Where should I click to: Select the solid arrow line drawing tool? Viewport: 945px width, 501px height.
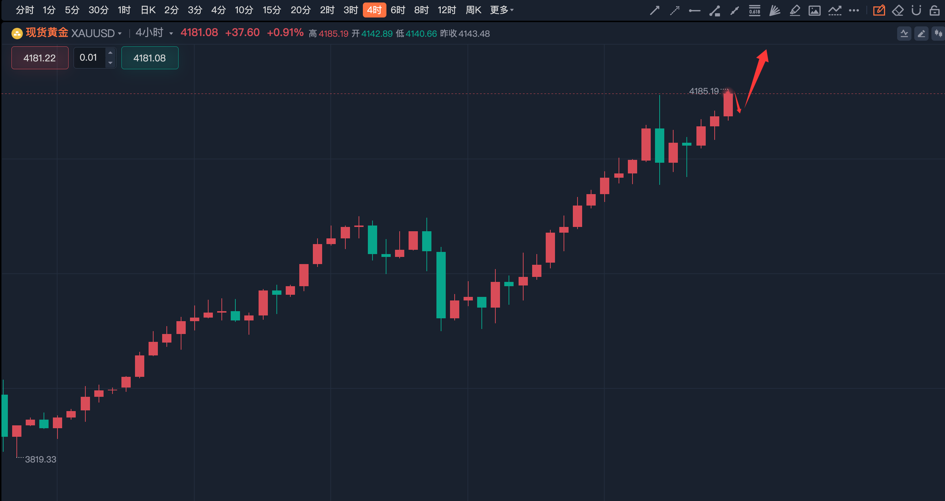click(654, 10)
